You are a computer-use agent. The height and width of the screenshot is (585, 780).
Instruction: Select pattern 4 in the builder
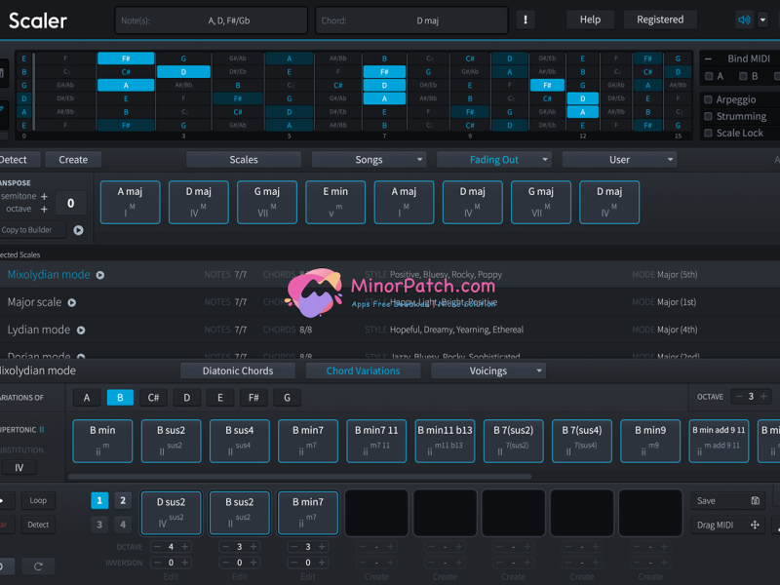coord(123,525)
